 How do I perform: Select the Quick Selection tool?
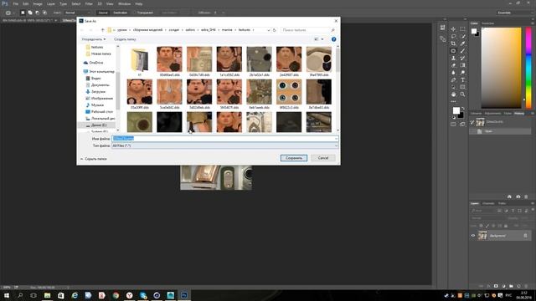pos(462,36)
